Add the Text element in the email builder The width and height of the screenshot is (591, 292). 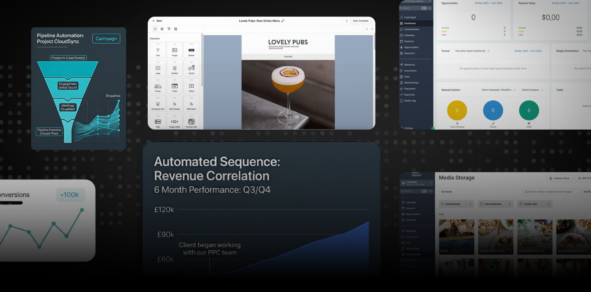tap(158, 50)
